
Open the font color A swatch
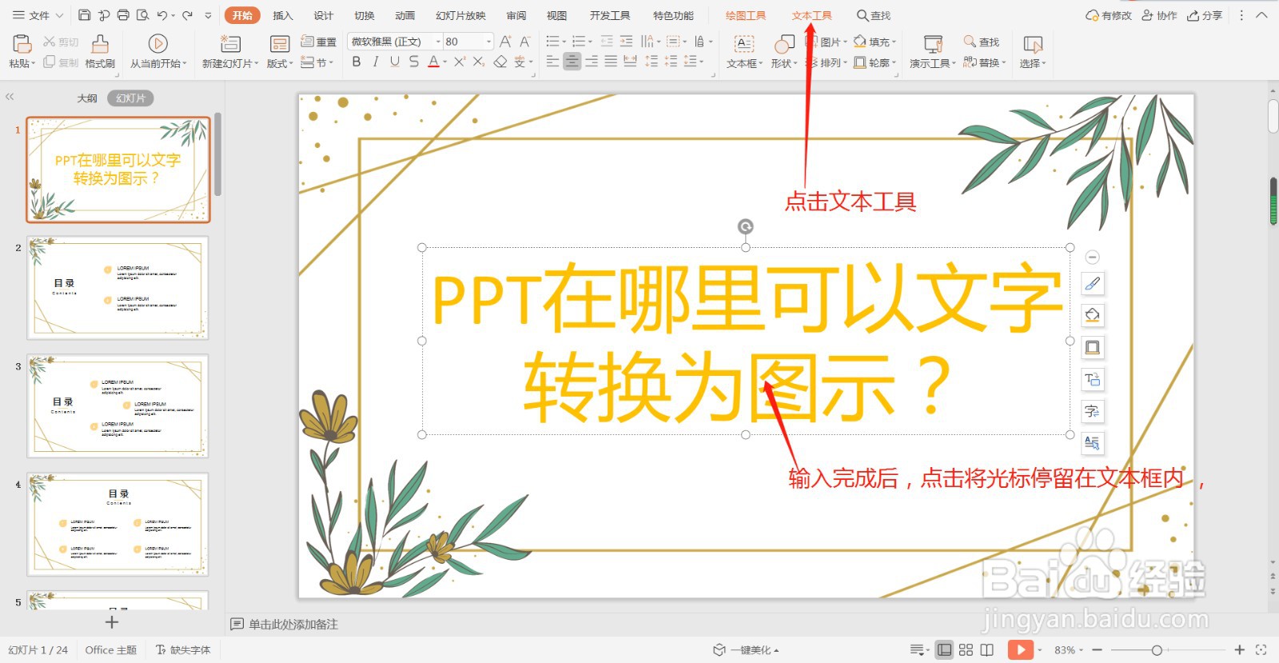(432, 62)
